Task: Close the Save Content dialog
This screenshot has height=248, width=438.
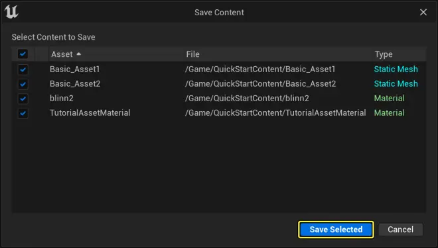Action: 423,13
